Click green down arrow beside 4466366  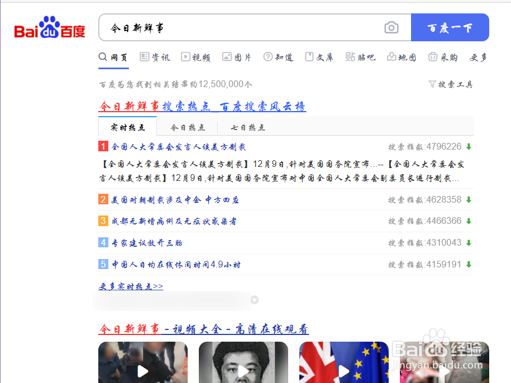pyautogui.click(x=469, y=222)
